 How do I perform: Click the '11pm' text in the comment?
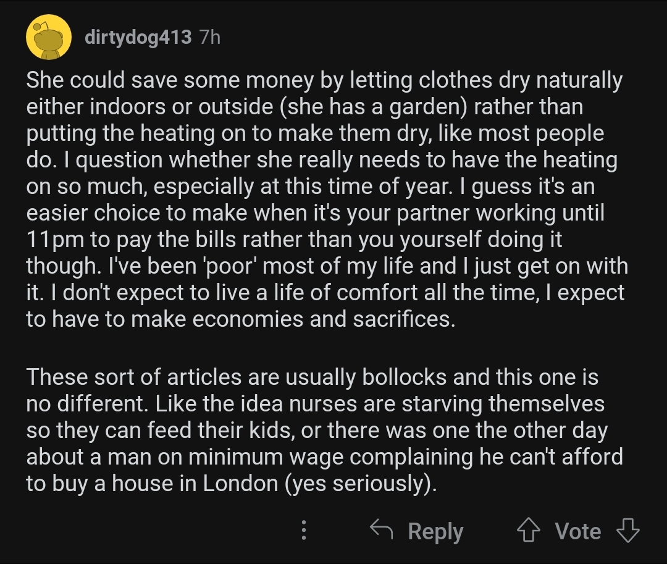(x=55, y=240)
